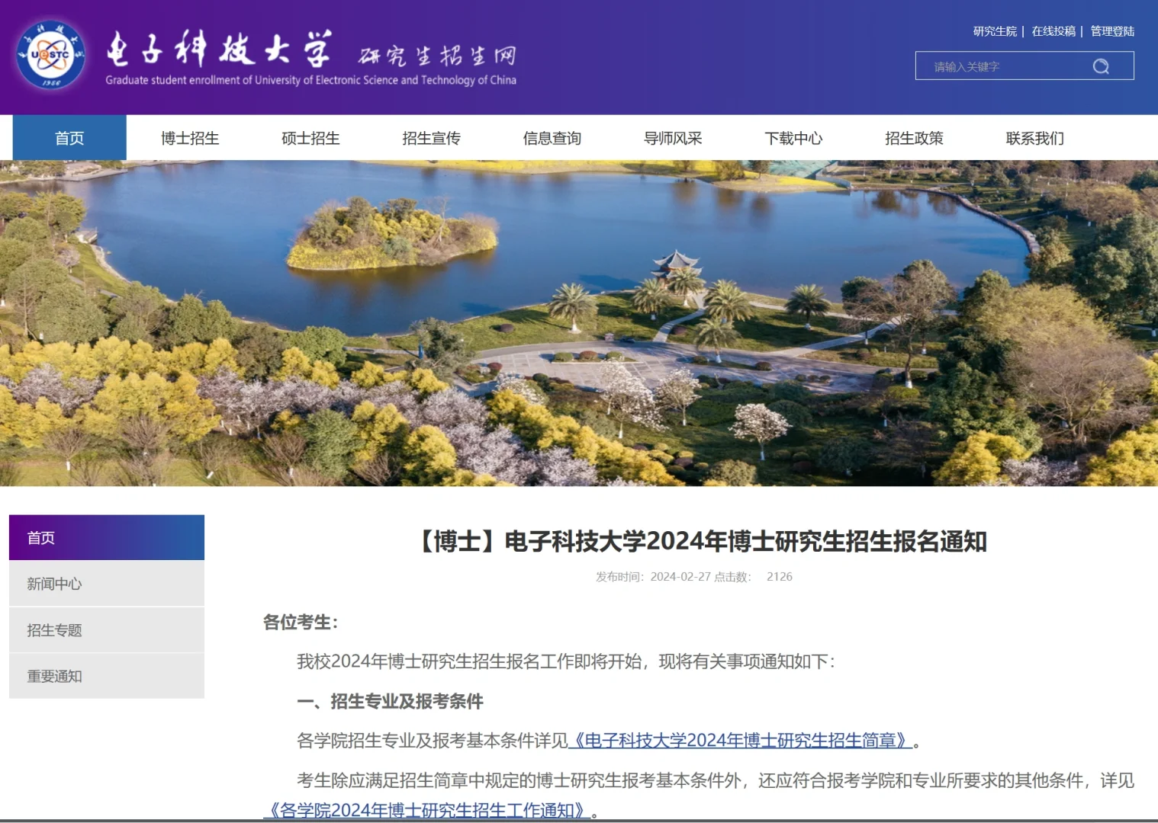Open 重要通知 in the left sidebar
Screen dimensions: 1158x823
point(107,676)
